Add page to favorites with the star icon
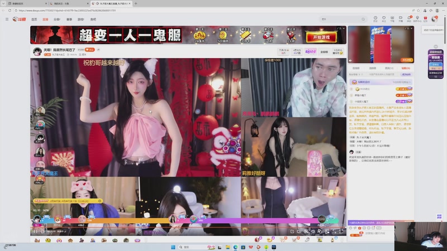Viewport: 447px width, 251px height. click(x=419, y=11)
